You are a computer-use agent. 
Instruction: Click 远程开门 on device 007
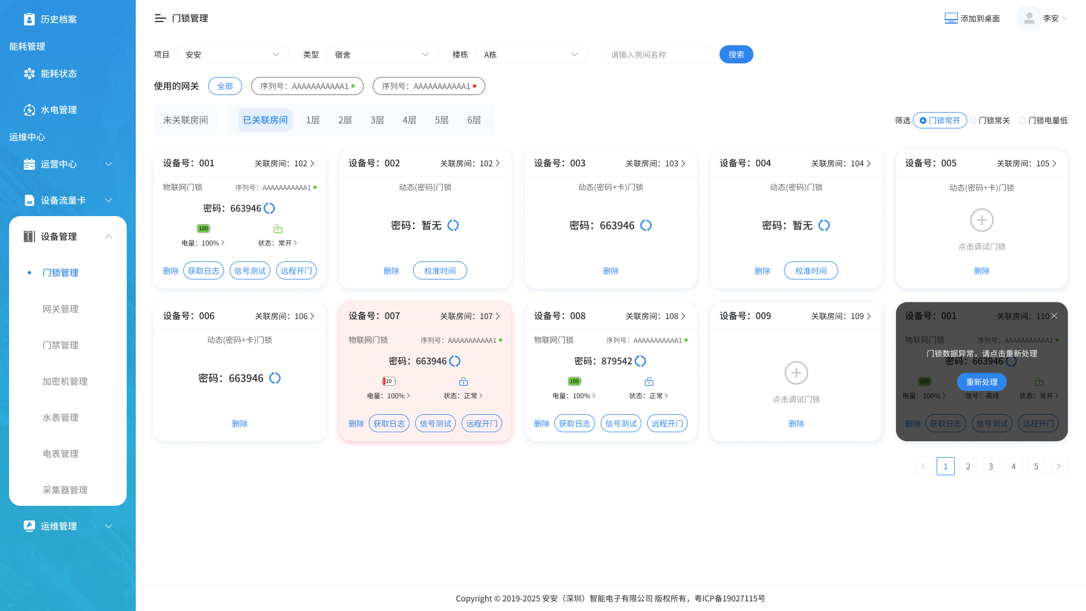(x=482, y=423)
